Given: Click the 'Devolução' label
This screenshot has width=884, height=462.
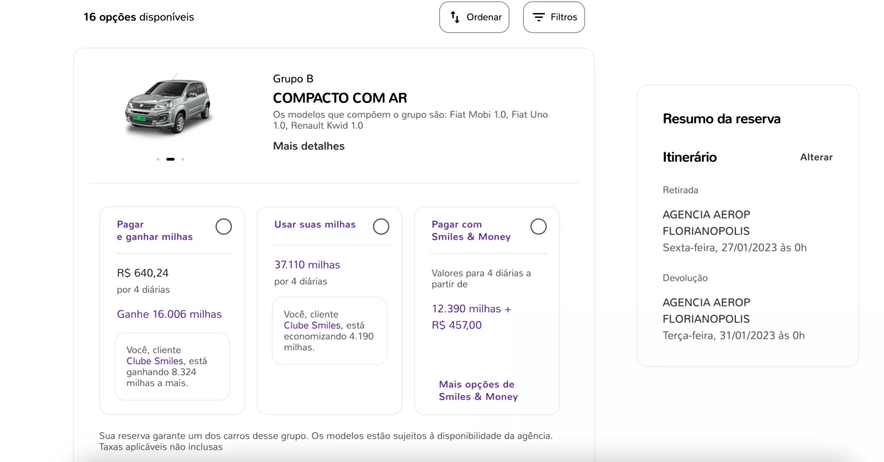Looking at the screenshot, I should [x=685, y=278].
